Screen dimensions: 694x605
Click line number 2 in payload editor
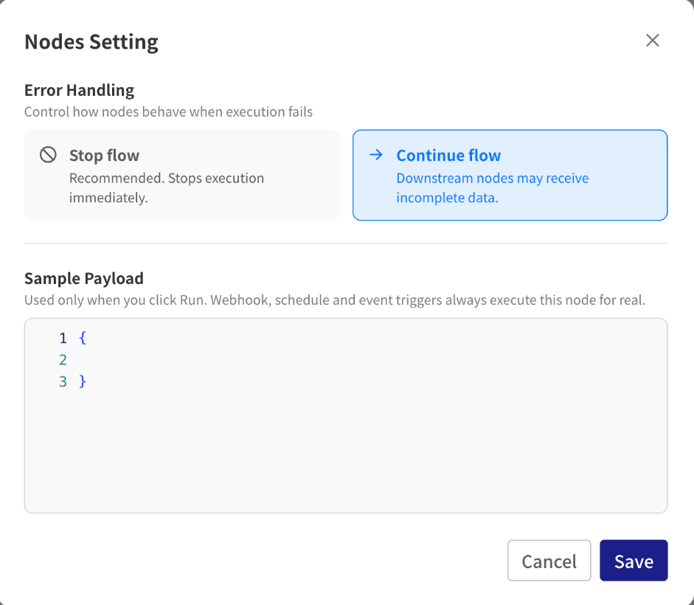(63, 359)
